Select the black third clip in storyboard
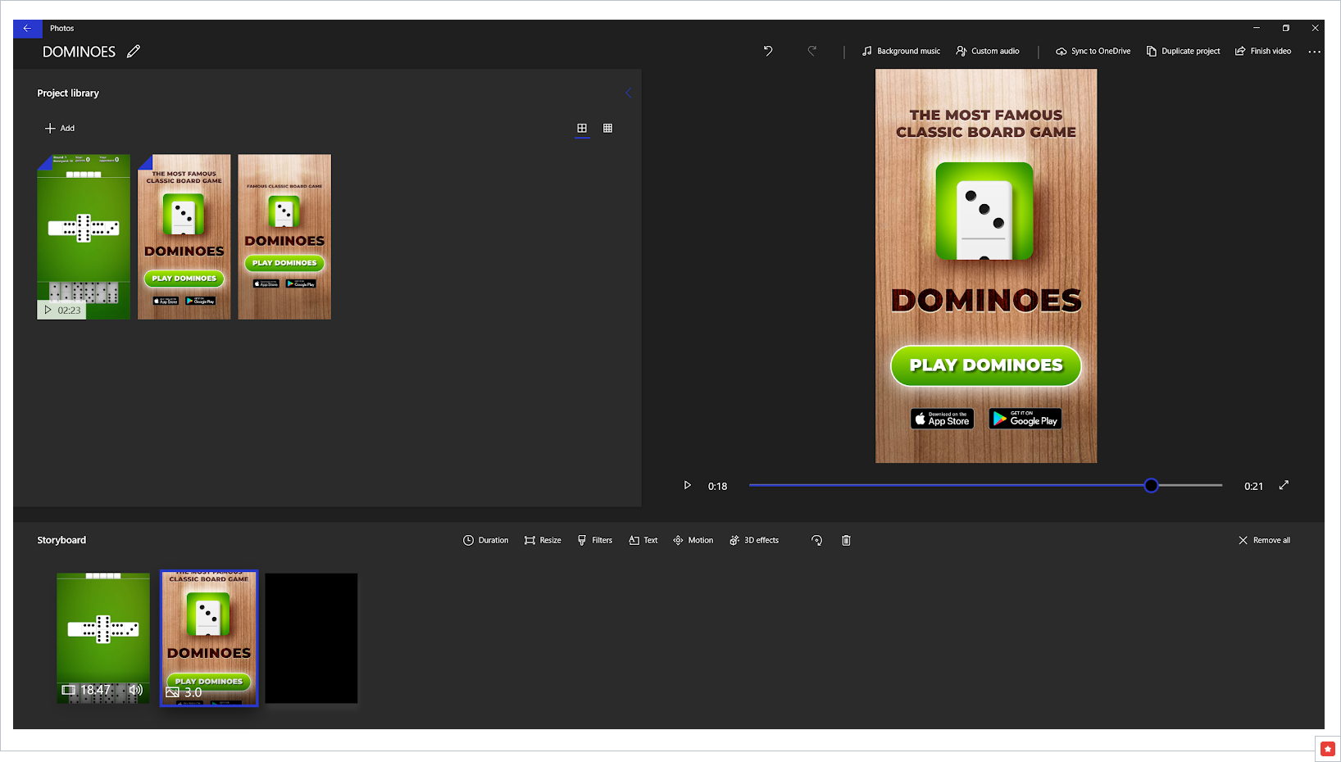Screen dimensions: 1341x762 pyautogui.click(x=311, y=637)
